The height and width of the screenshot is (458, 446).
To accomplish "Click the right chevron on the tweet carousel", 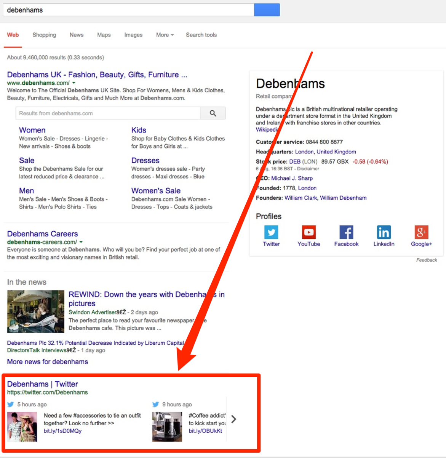I will pyautogui.click(x=234, y=419).
